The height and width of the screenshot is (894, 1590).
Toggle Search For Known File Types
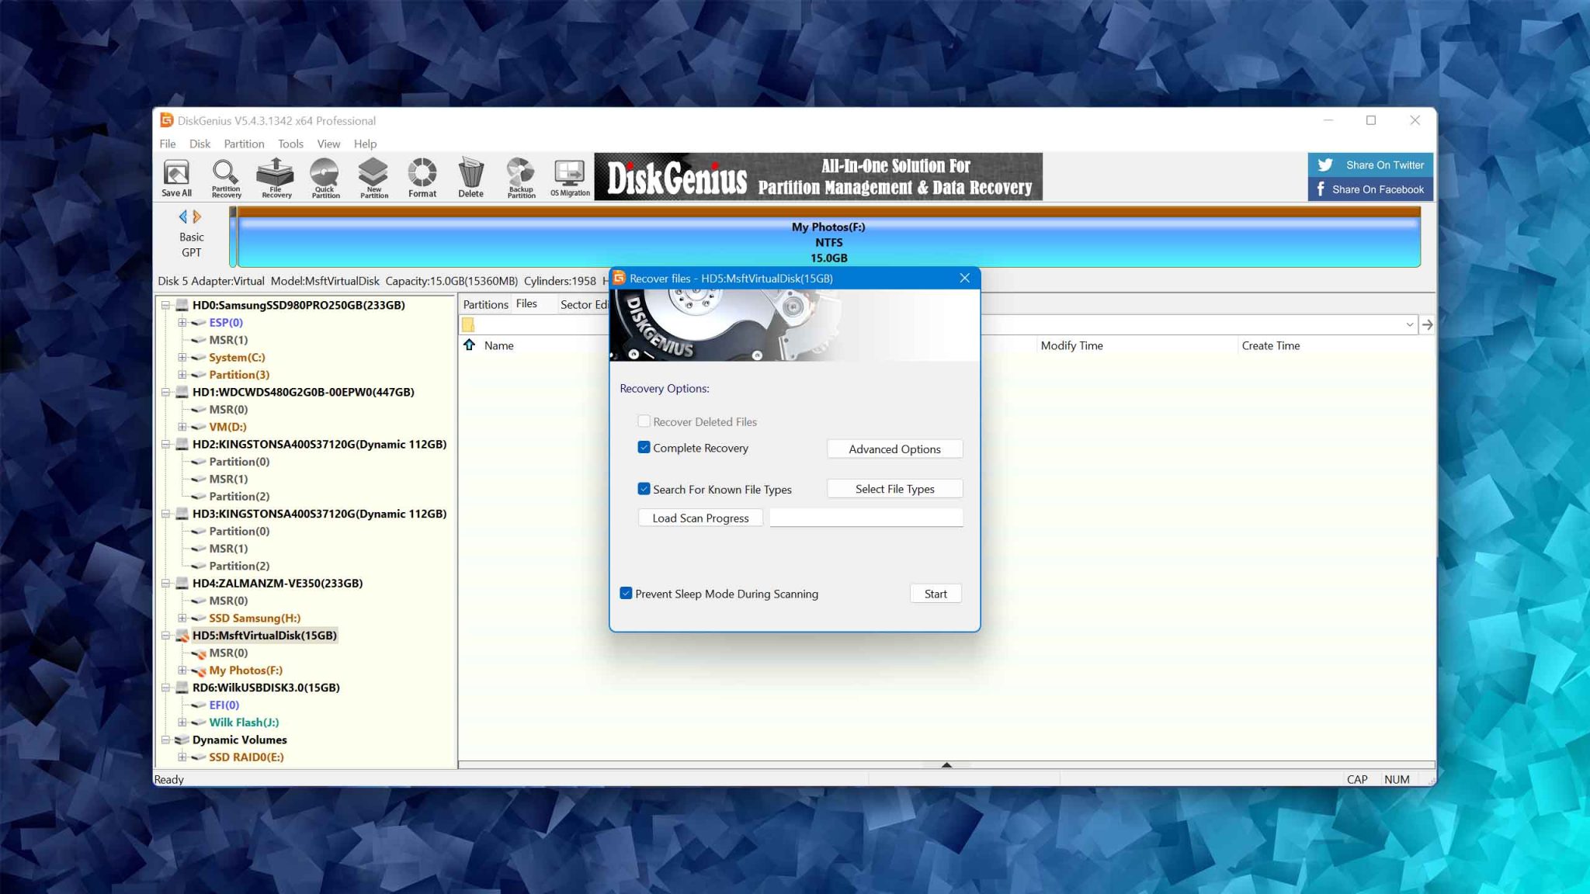pos(644,489)
